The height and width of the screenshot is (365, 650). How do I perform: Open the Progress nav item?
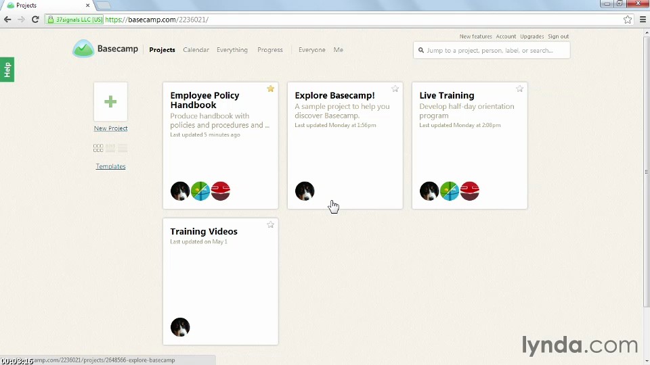[x=270, y=49]
